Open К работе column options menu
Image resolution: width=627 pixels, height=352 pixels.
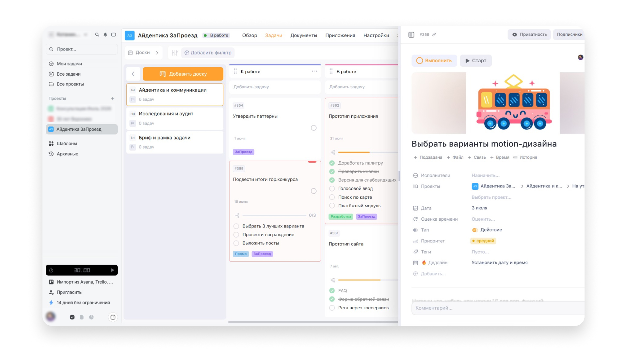314,71
